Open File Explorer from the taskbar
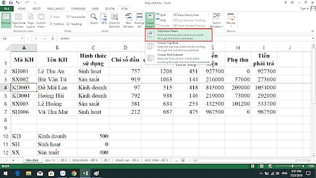This screenshot has height=178, width=316. (28, 173)
